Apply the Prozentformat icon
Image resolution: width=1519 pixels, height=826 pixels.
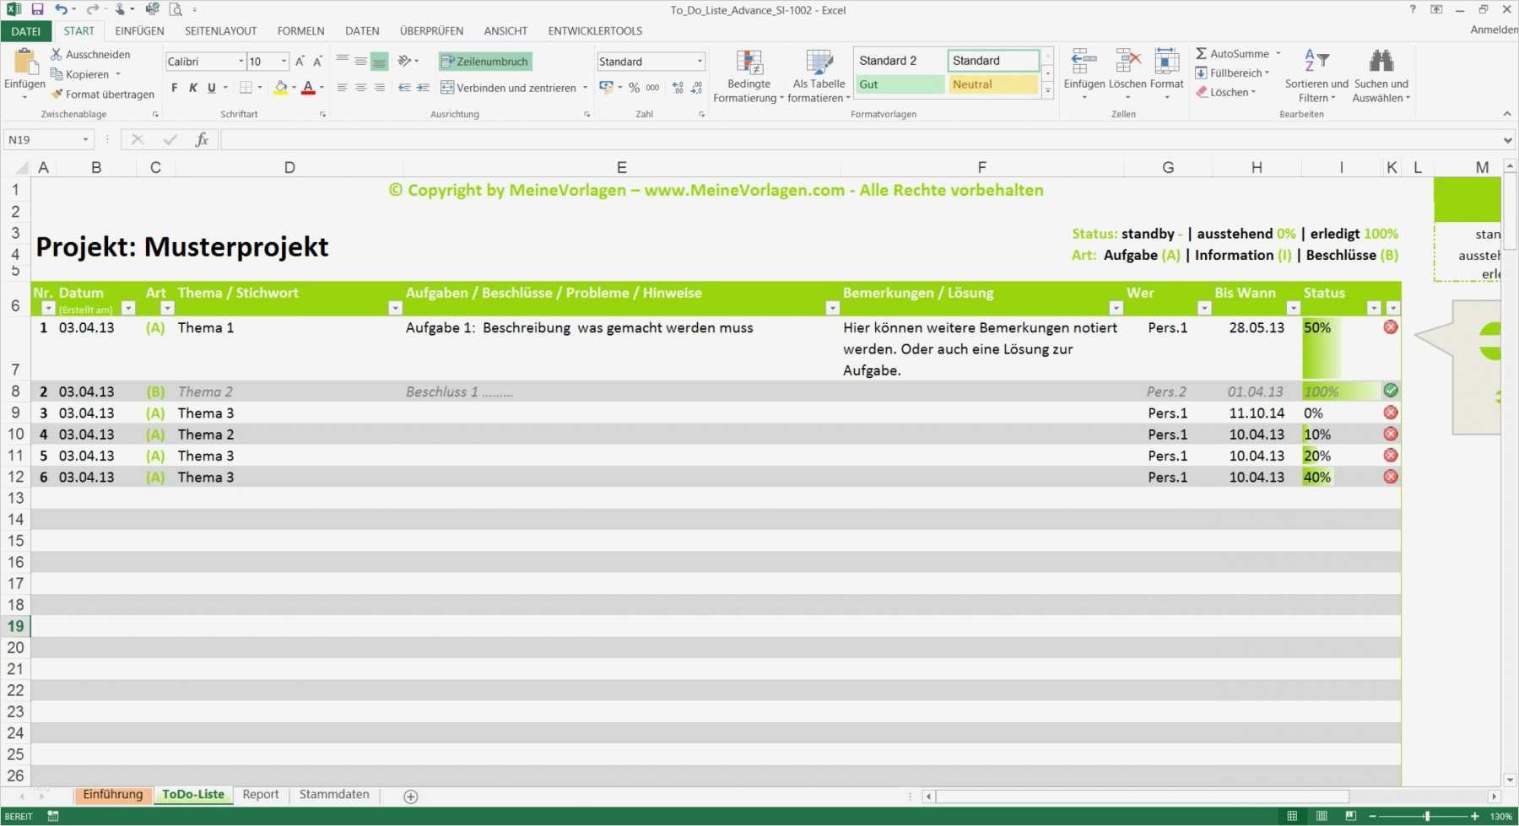coord(633,87)
